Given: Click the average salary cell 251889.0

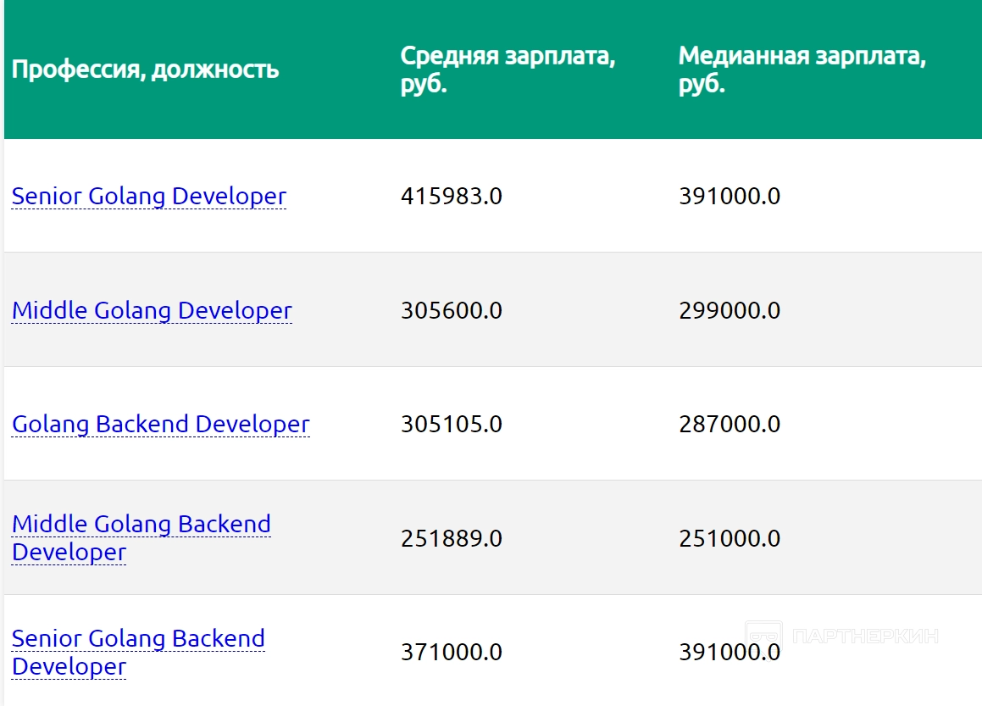Looking at the screenshot, I should 452,539.
